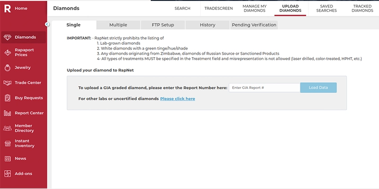Open Add-ons in the sidebar
The image size is (379, 189).
[23, 173]
